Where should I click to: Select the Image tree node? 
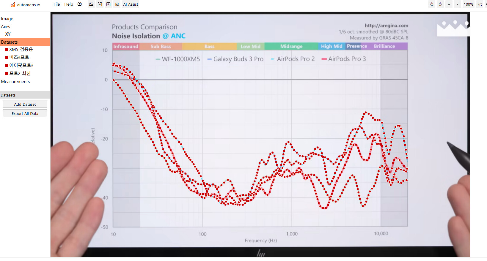click(7, 19)
